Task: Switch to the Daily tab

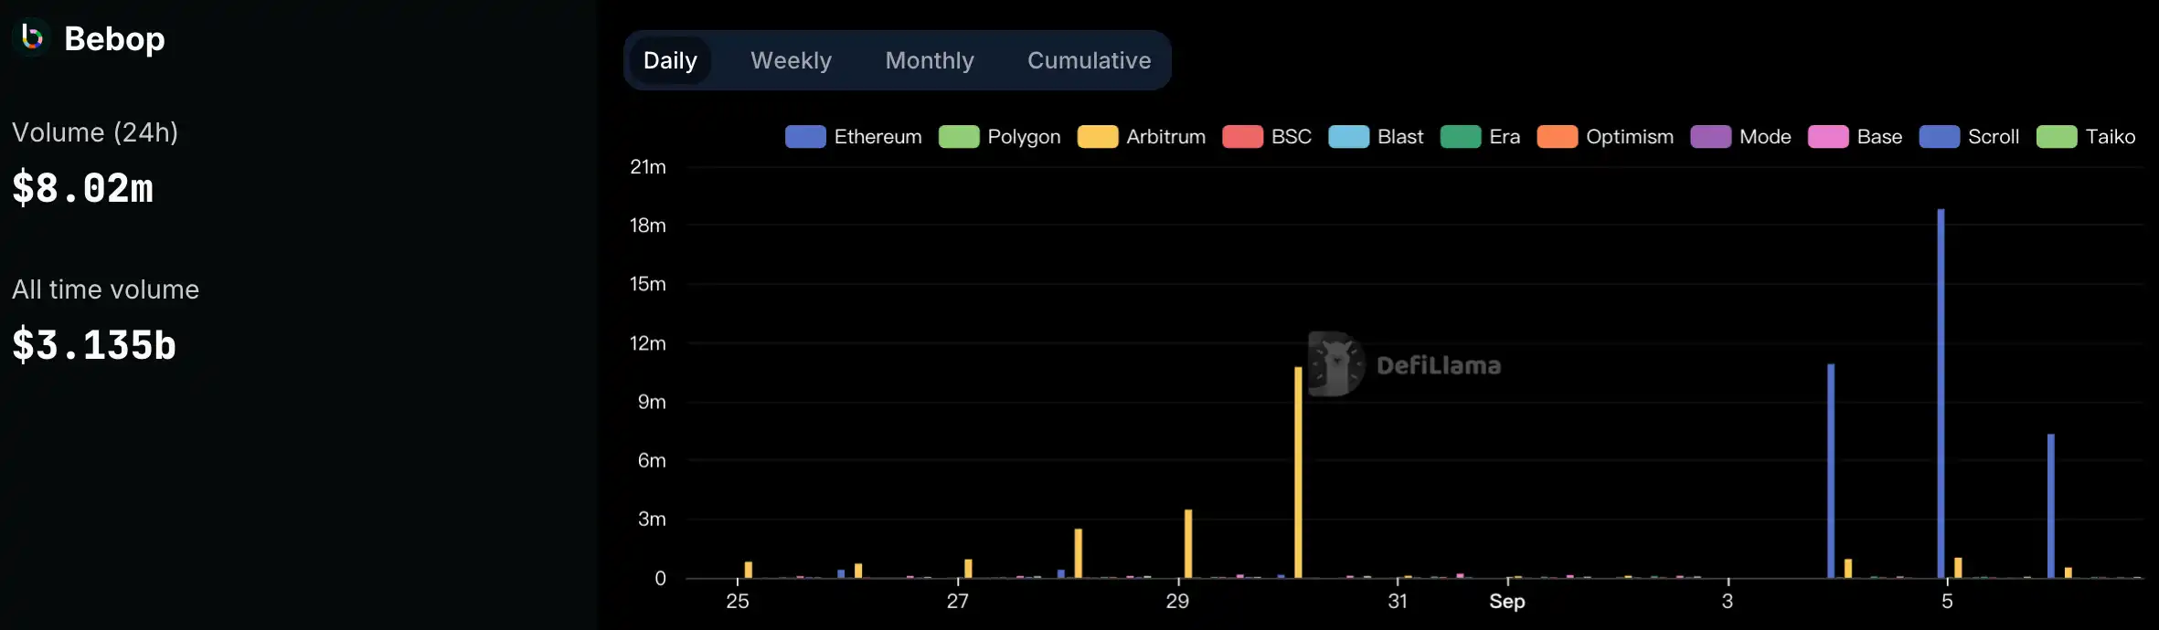Action: click(x=670, y=60)
